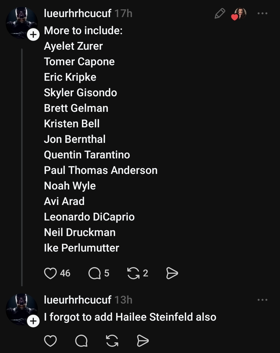The width and height of the screenshot is (280, 353).
Task: View the bottom post's profile picture
Action: tap(20, 308)
